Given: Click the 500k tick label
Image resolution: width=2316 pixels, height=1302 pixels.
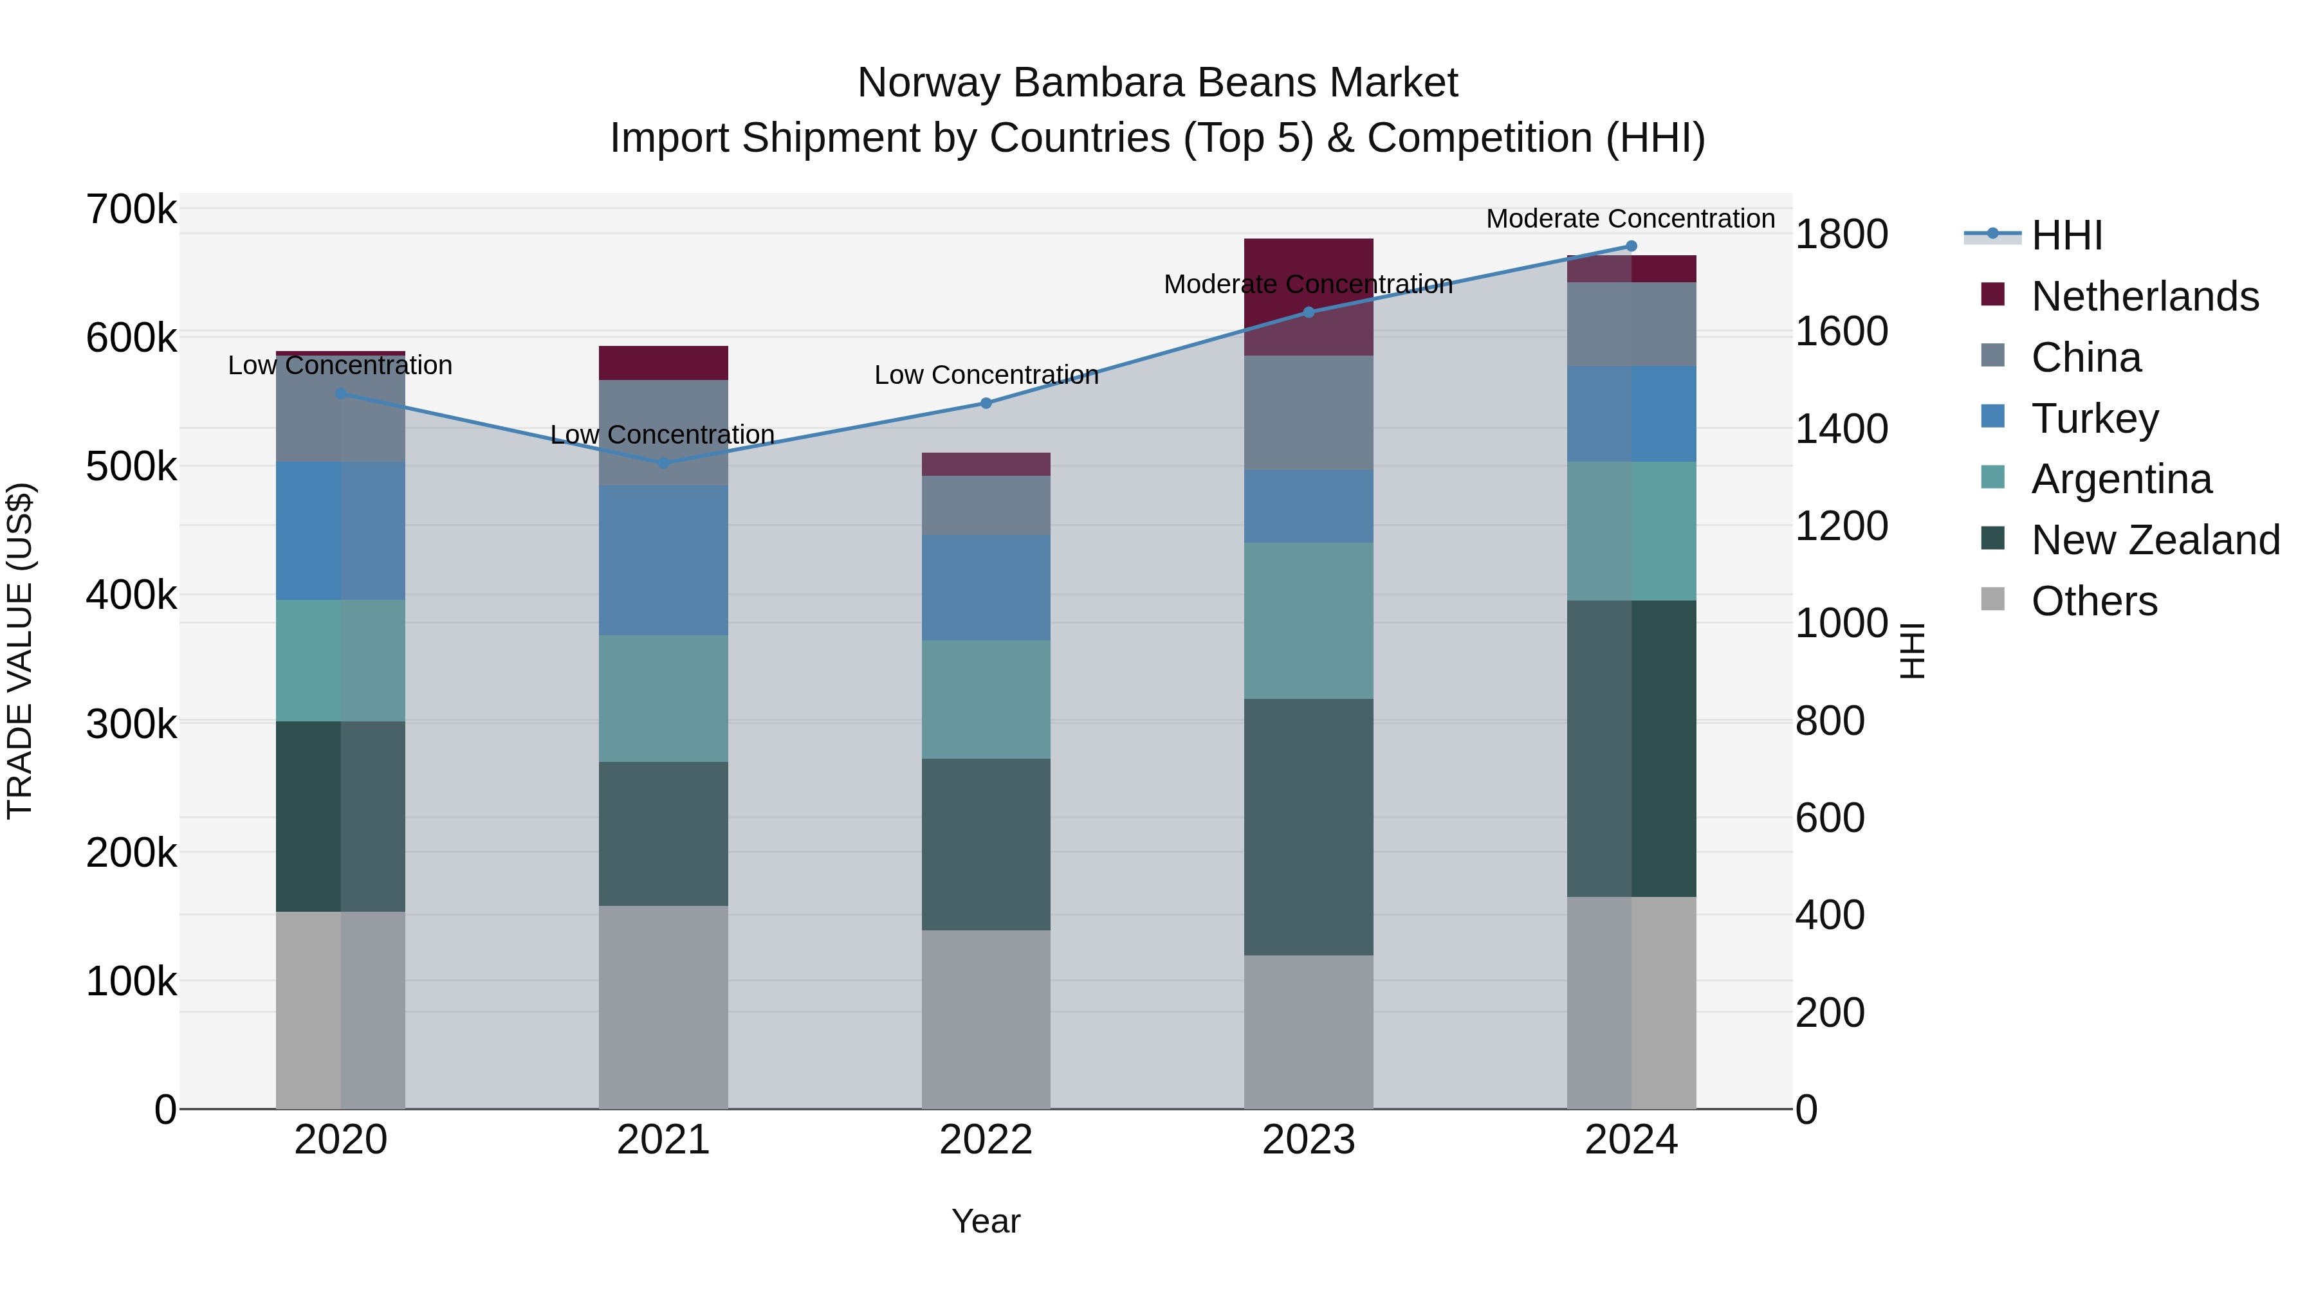Looking at the screenshot, I should pyautogui.click(x=131, y=466).
